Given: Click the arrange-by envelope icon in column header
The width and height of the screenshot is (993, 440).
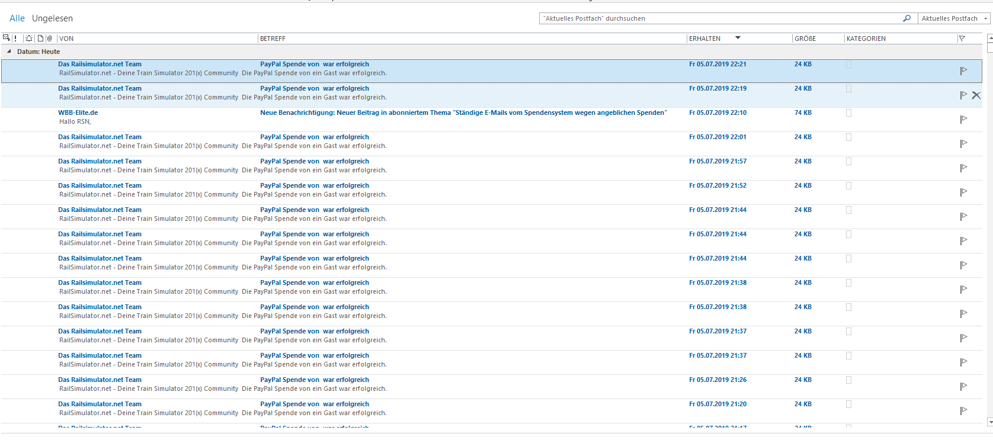Looking at the screenshot, I should (x=7, y=38).
